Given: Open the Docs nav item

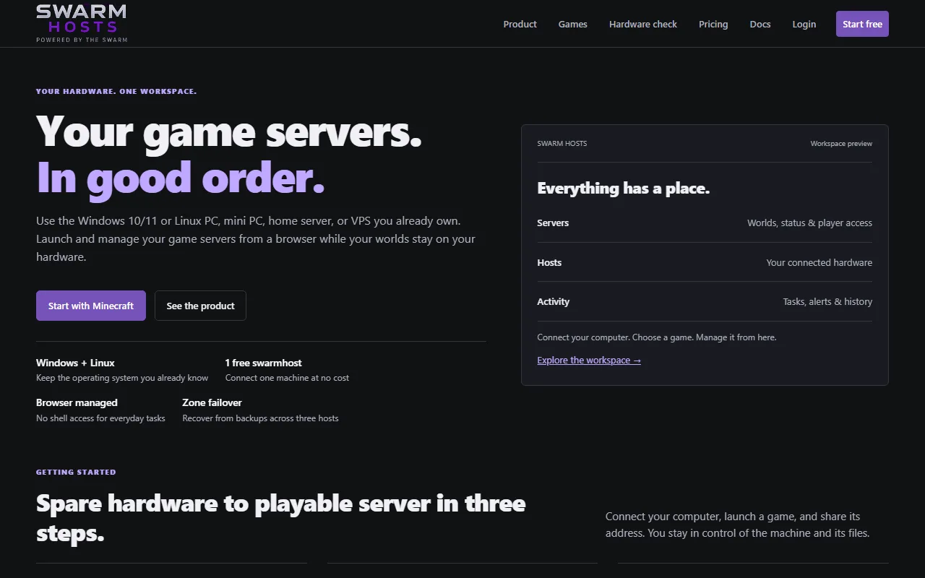Looking at the screenshot, I should pyautogui.click(x=760, y=24).
